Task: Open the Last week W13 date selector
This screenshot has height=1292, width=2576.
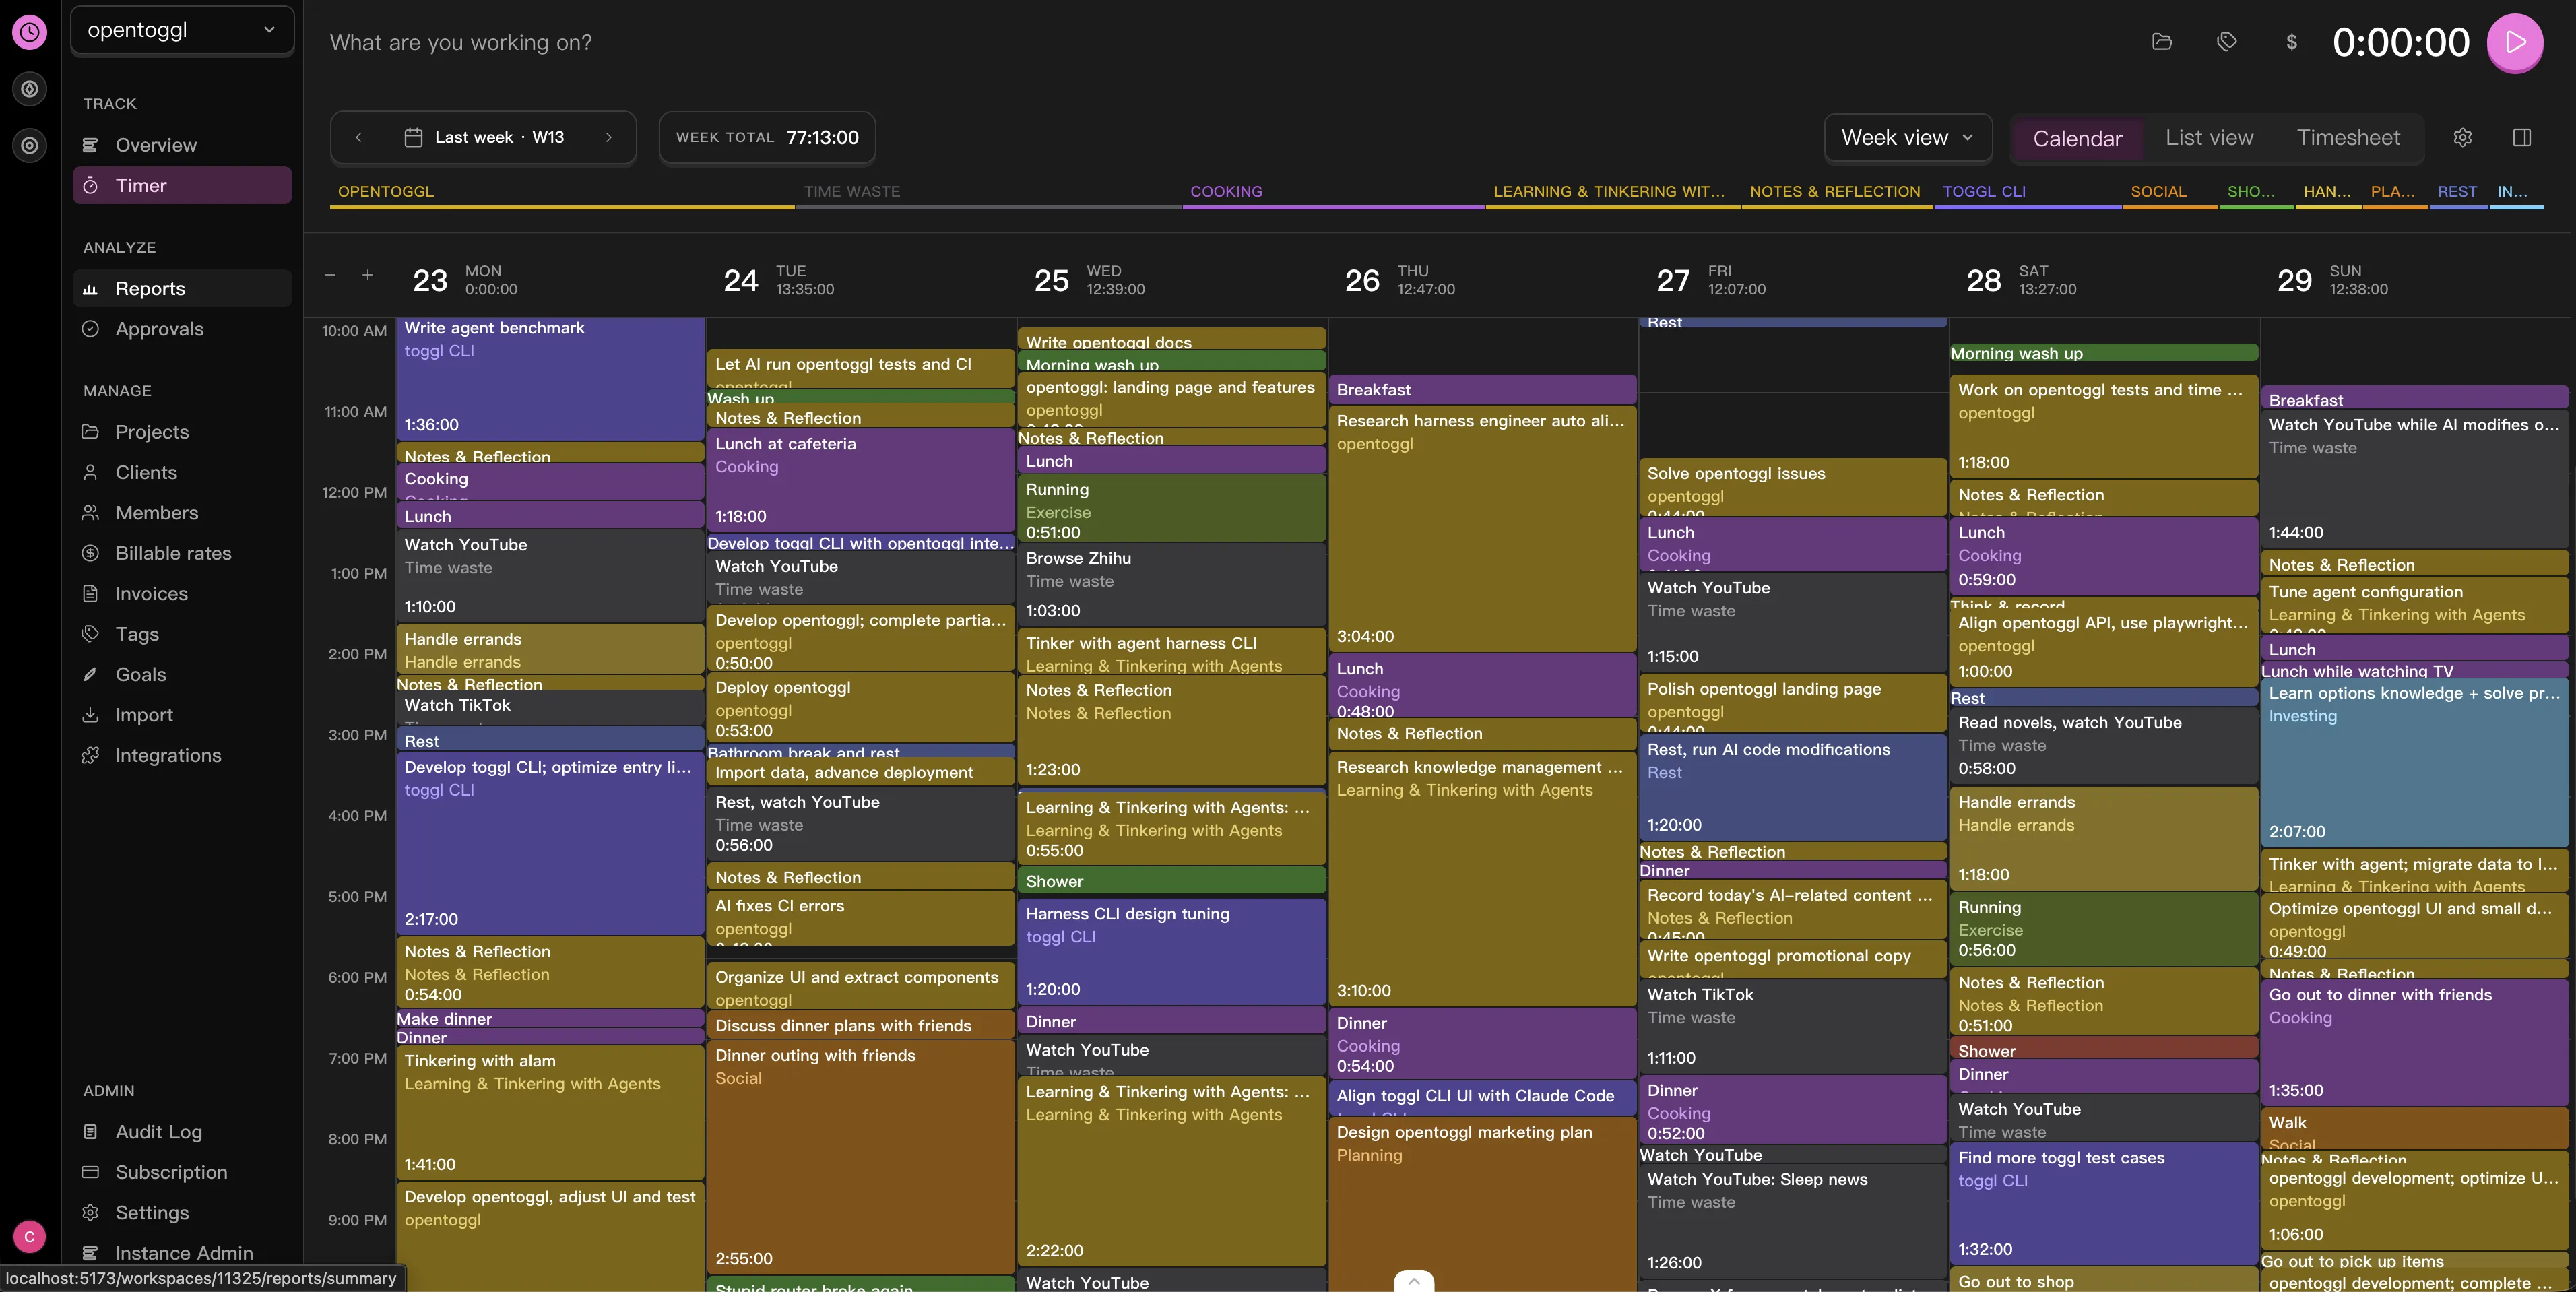Action: tap(484, 137)
